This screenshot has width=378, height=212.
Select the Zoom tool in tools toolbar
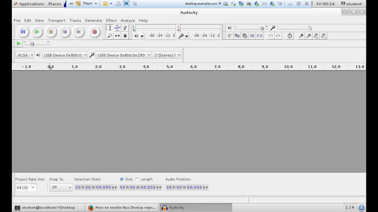(x=110, y=36)
